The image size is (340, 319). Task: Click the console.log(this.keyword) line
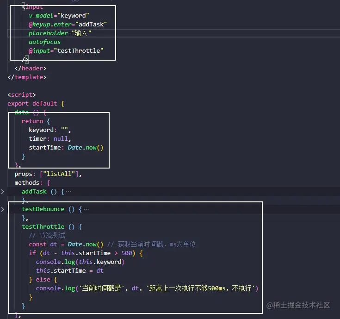point(80,262)
